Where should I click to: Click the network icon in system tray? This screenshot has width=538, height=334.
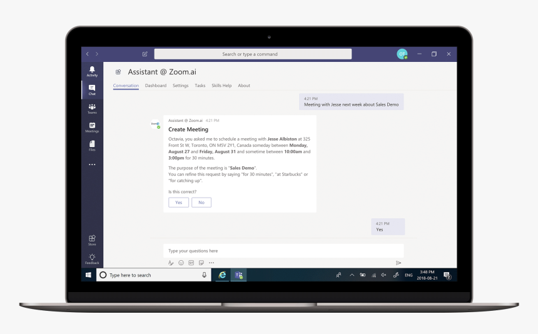tap(373, 275)
